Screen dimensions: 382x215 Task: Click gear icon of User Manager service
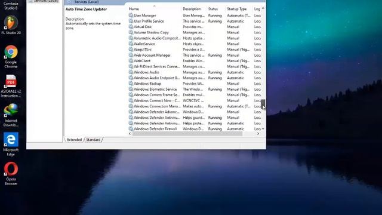click(131, 16)
